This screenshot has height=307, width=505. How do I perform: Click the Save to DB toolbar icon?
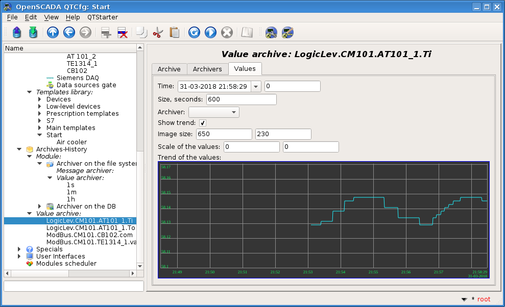coord(33,33)
